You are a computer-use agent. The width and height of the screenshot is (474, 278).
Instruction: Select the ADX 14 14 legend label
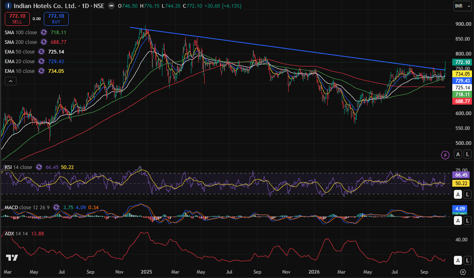(16, 233)
